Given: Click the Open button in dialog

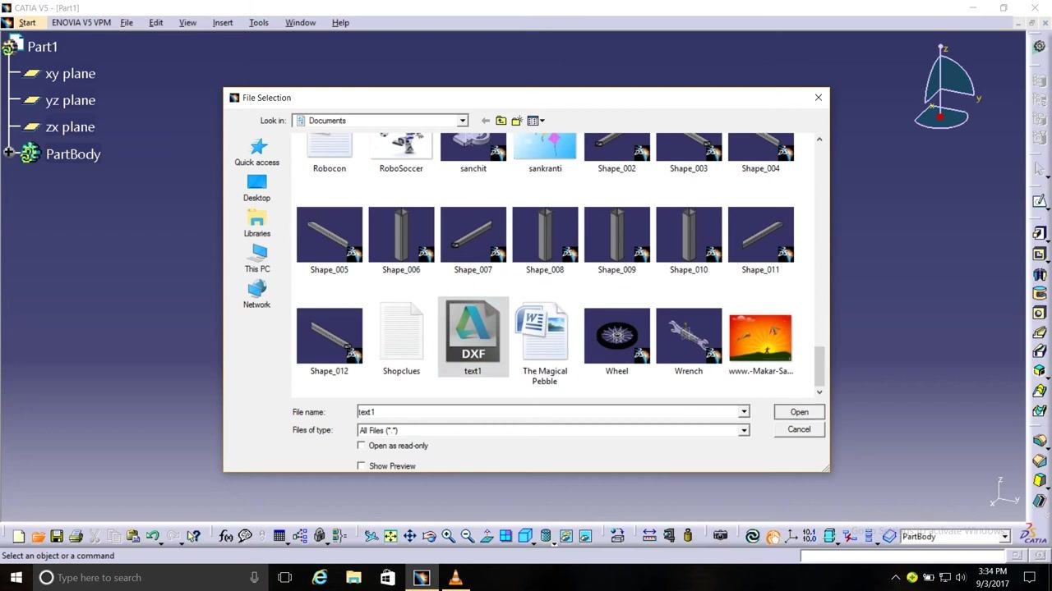Looking at the screenshot, I should tap(800, 412).
